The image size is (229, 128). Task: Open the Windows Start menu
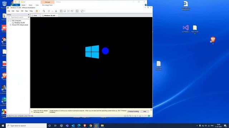point(3,126)
